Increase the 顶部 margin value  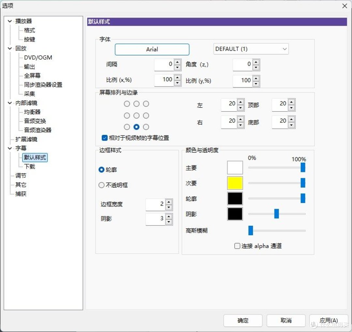291,102
